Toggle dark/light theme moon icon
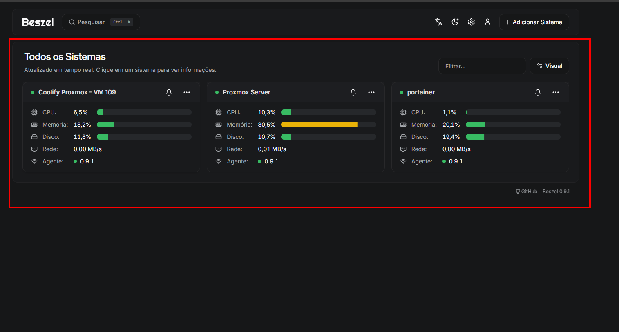 [x=455, y=22]
